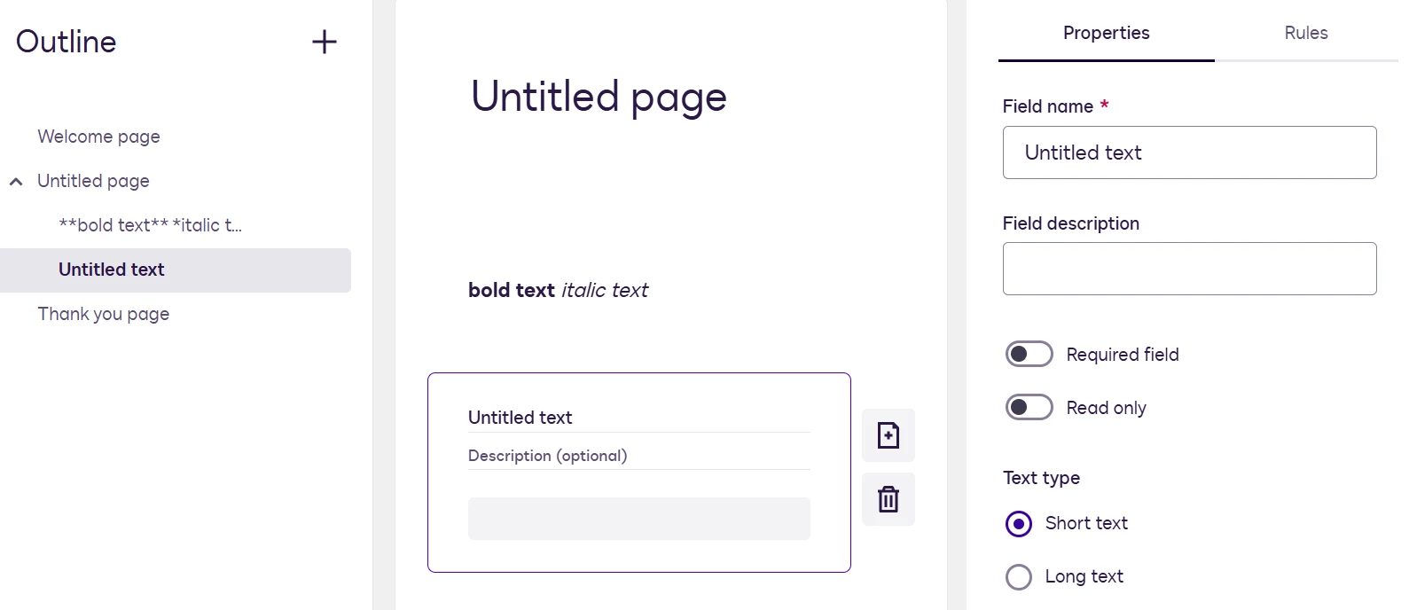The height and width of the screenshot is (610, 1409).
Task: Switch to the Rules tab
Action: coord(1306,33)
